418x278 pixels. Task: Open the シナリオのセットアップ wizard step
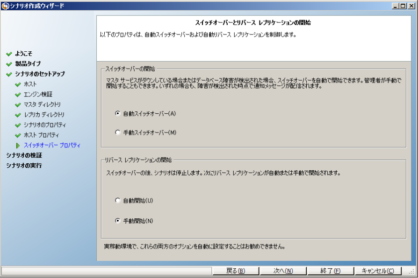(40, 74)
